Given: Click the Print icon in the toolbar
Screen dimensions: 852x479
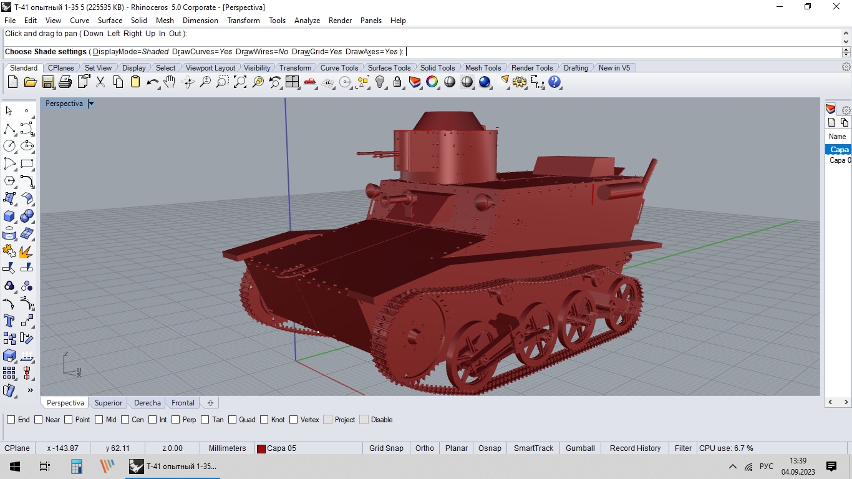Looking at the screenshot, I should pos(65,82).
